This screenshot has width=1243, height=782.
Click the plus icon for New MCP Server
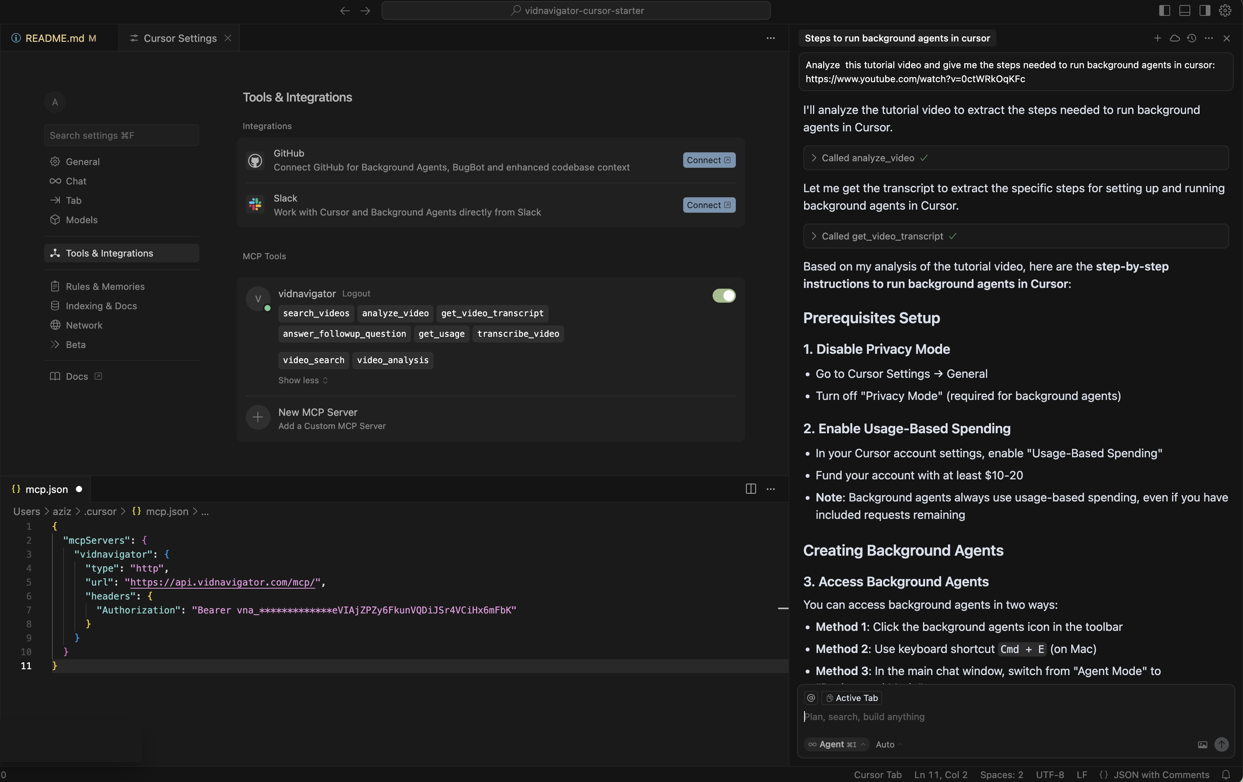(x=258, y=417)
